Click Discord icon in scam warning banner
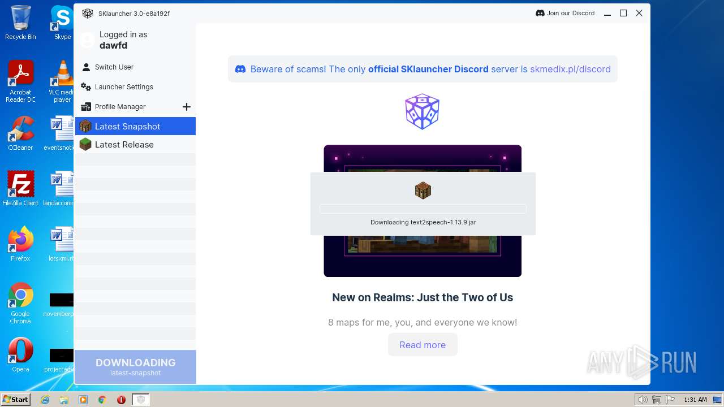Image resolution: width=724 pixels, height=407 pixels. 240,69
